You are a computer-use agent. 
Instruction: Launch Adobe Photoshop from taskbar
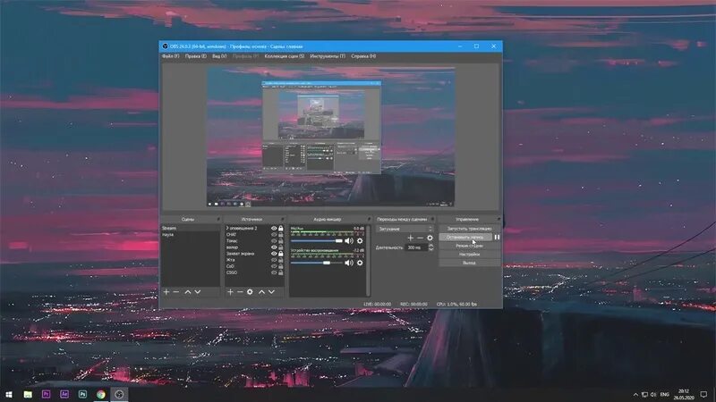[82, 394]
